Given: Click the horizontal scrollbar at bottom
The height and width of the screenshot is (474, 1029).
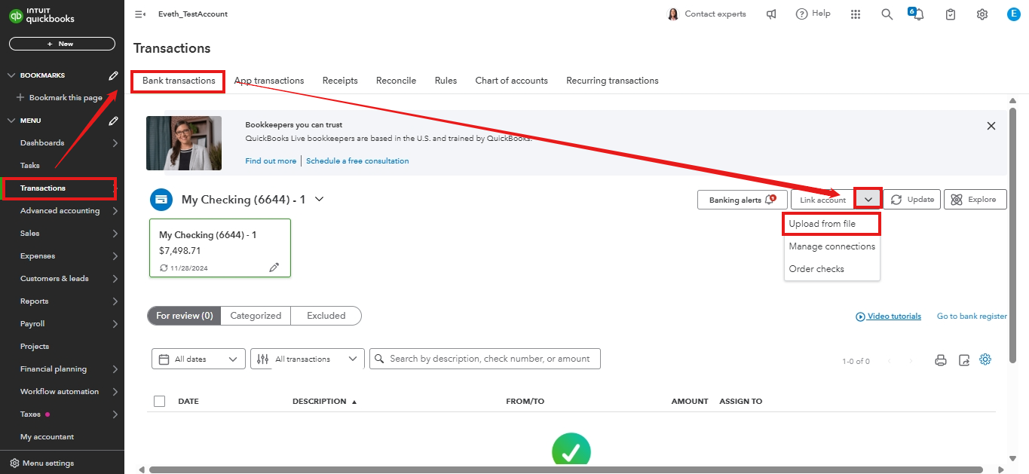Looking at the screenshot, I should 565,469.
